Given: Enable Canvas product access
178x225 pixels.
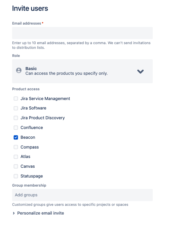Looking at the screenshot, I should (16, 166).
